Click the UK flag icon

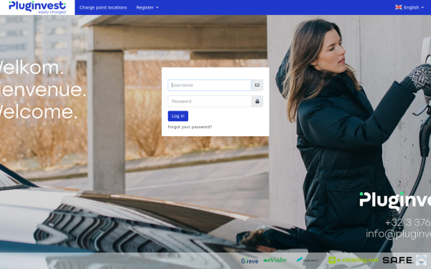click(399, 7)
